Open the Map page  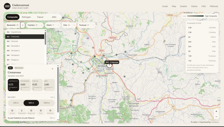coord(174,6)
